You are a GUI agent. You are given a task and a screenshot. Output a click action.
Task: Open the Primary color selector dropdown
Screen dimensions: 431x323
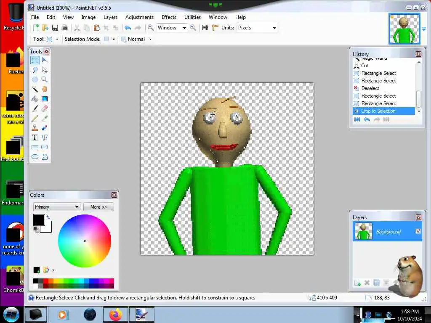pos(57,207)
